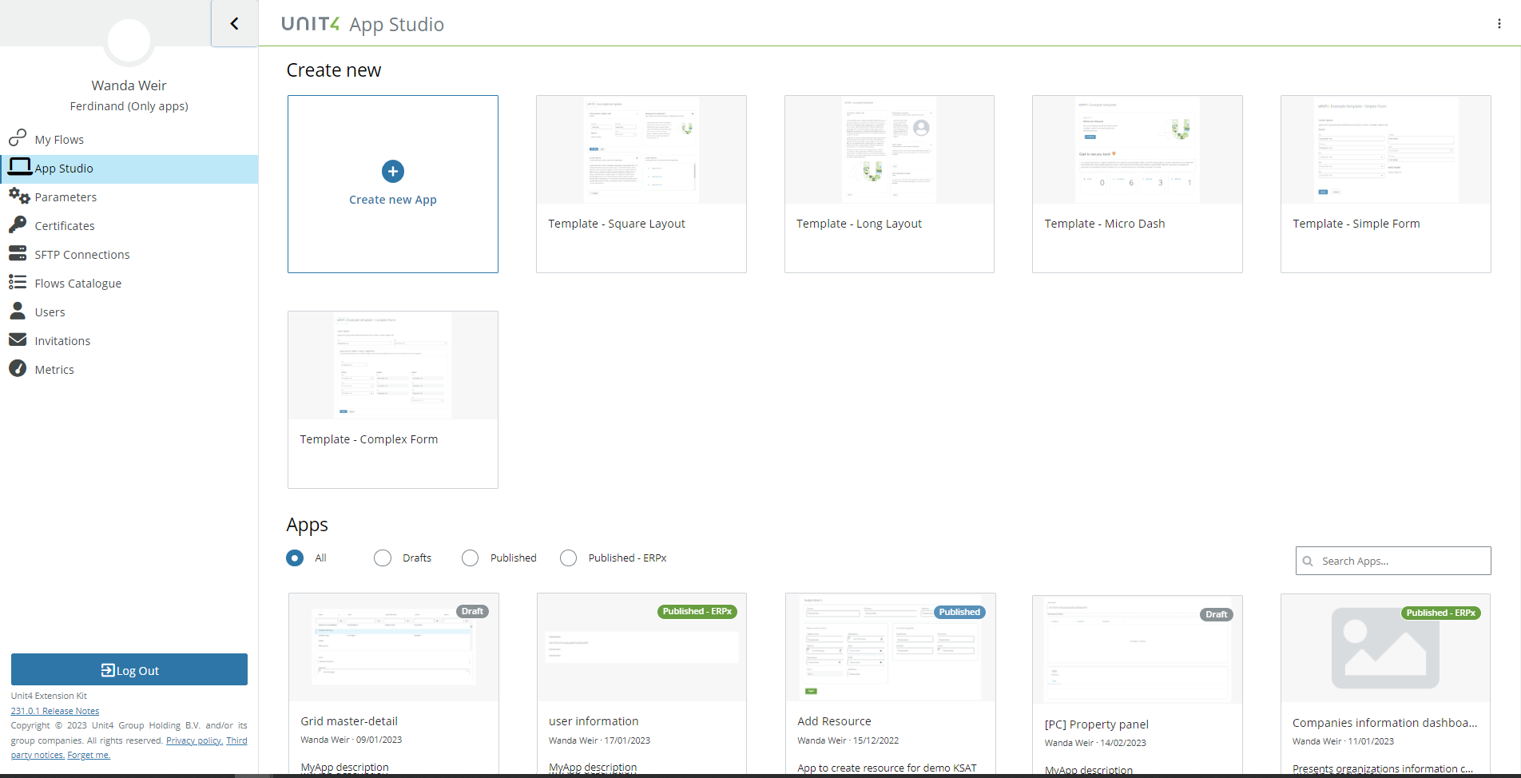Screen dimensions: 1521x778
Task: Select the All apps filter radio
Action: pyautogui.click(x=295, y=558)
